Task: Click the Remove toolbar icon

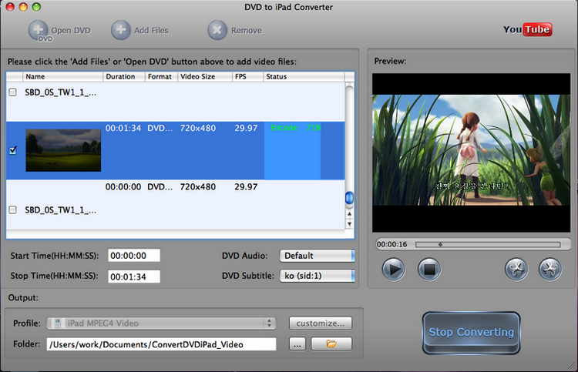Action: (218, 30)
